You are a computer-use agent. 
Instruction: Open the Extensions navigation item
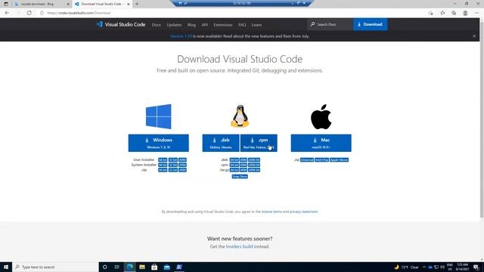tap(223, 25)
